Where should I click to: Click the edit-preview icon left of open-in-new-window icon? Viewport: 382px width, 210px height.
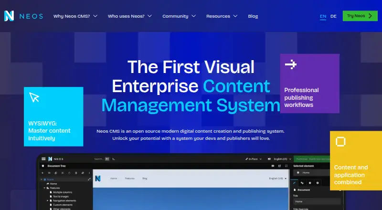(x=273, y=166)
